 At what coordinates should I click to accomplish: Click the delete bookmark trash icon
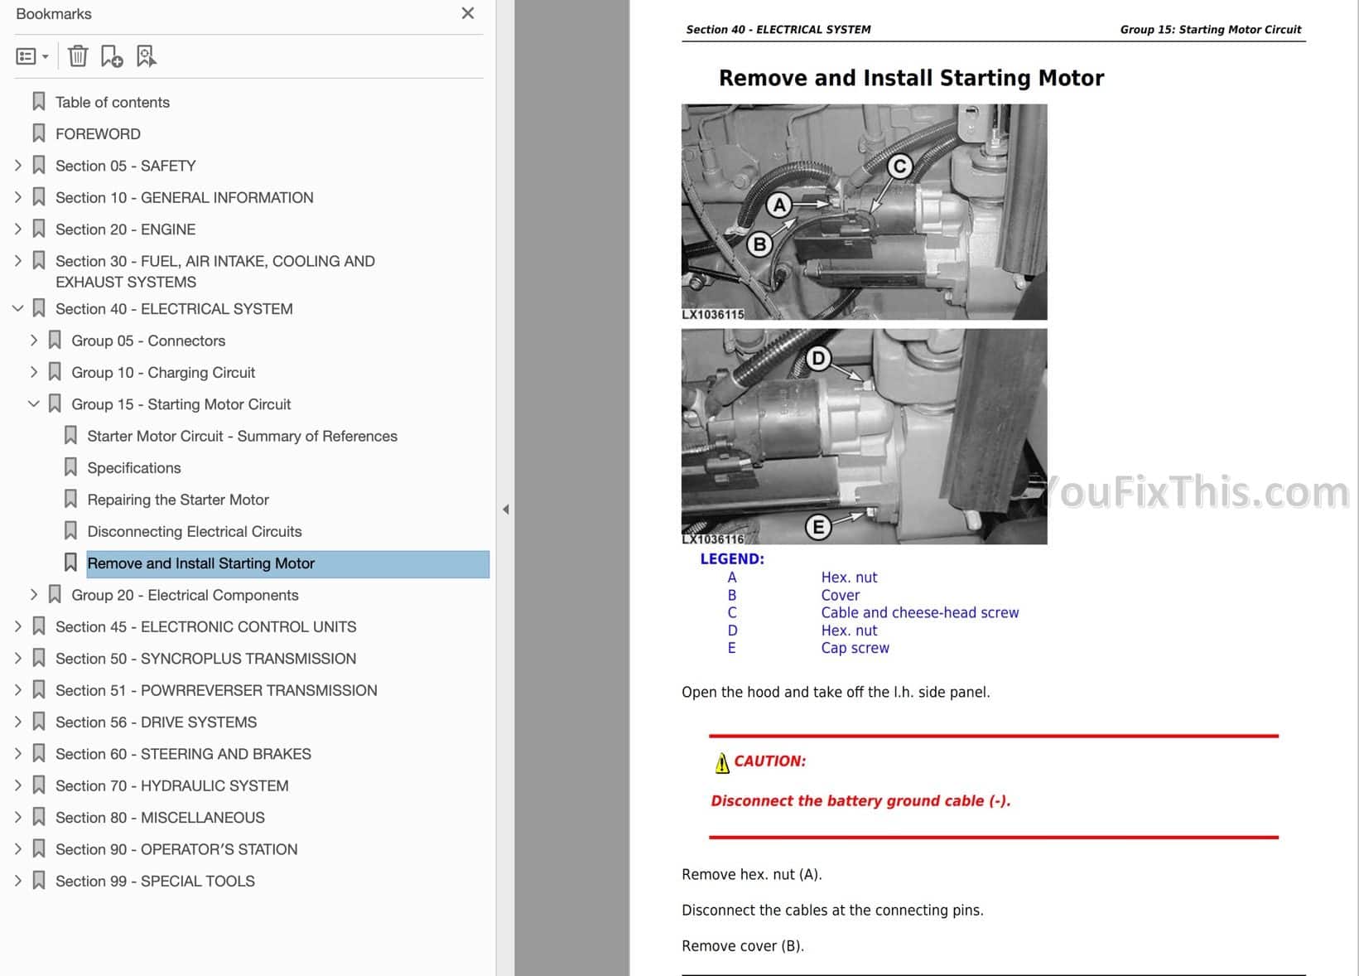coord(78,56)
